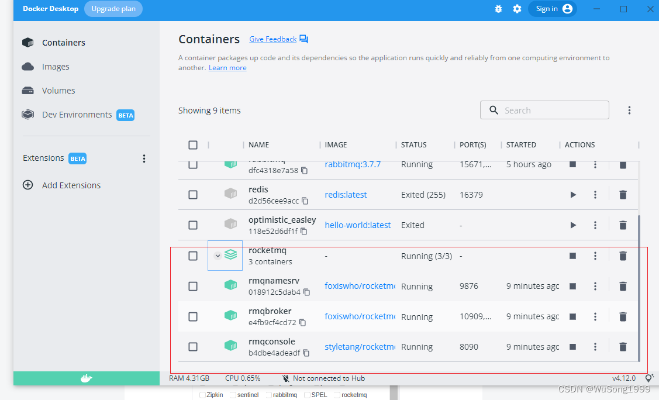The width and height of the screenshot is (659, 400).
Task: Check the rocketmq group checkbox
Action: point(193,256)
